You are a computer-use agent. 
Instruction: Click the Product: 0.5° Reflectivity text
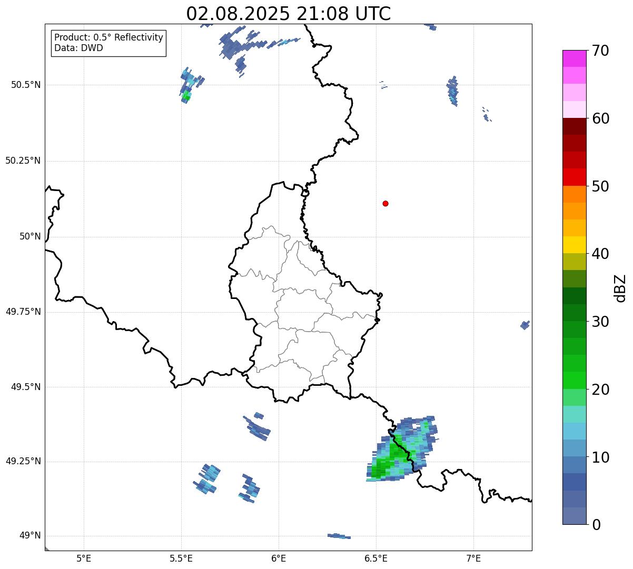tap(108, 38)
